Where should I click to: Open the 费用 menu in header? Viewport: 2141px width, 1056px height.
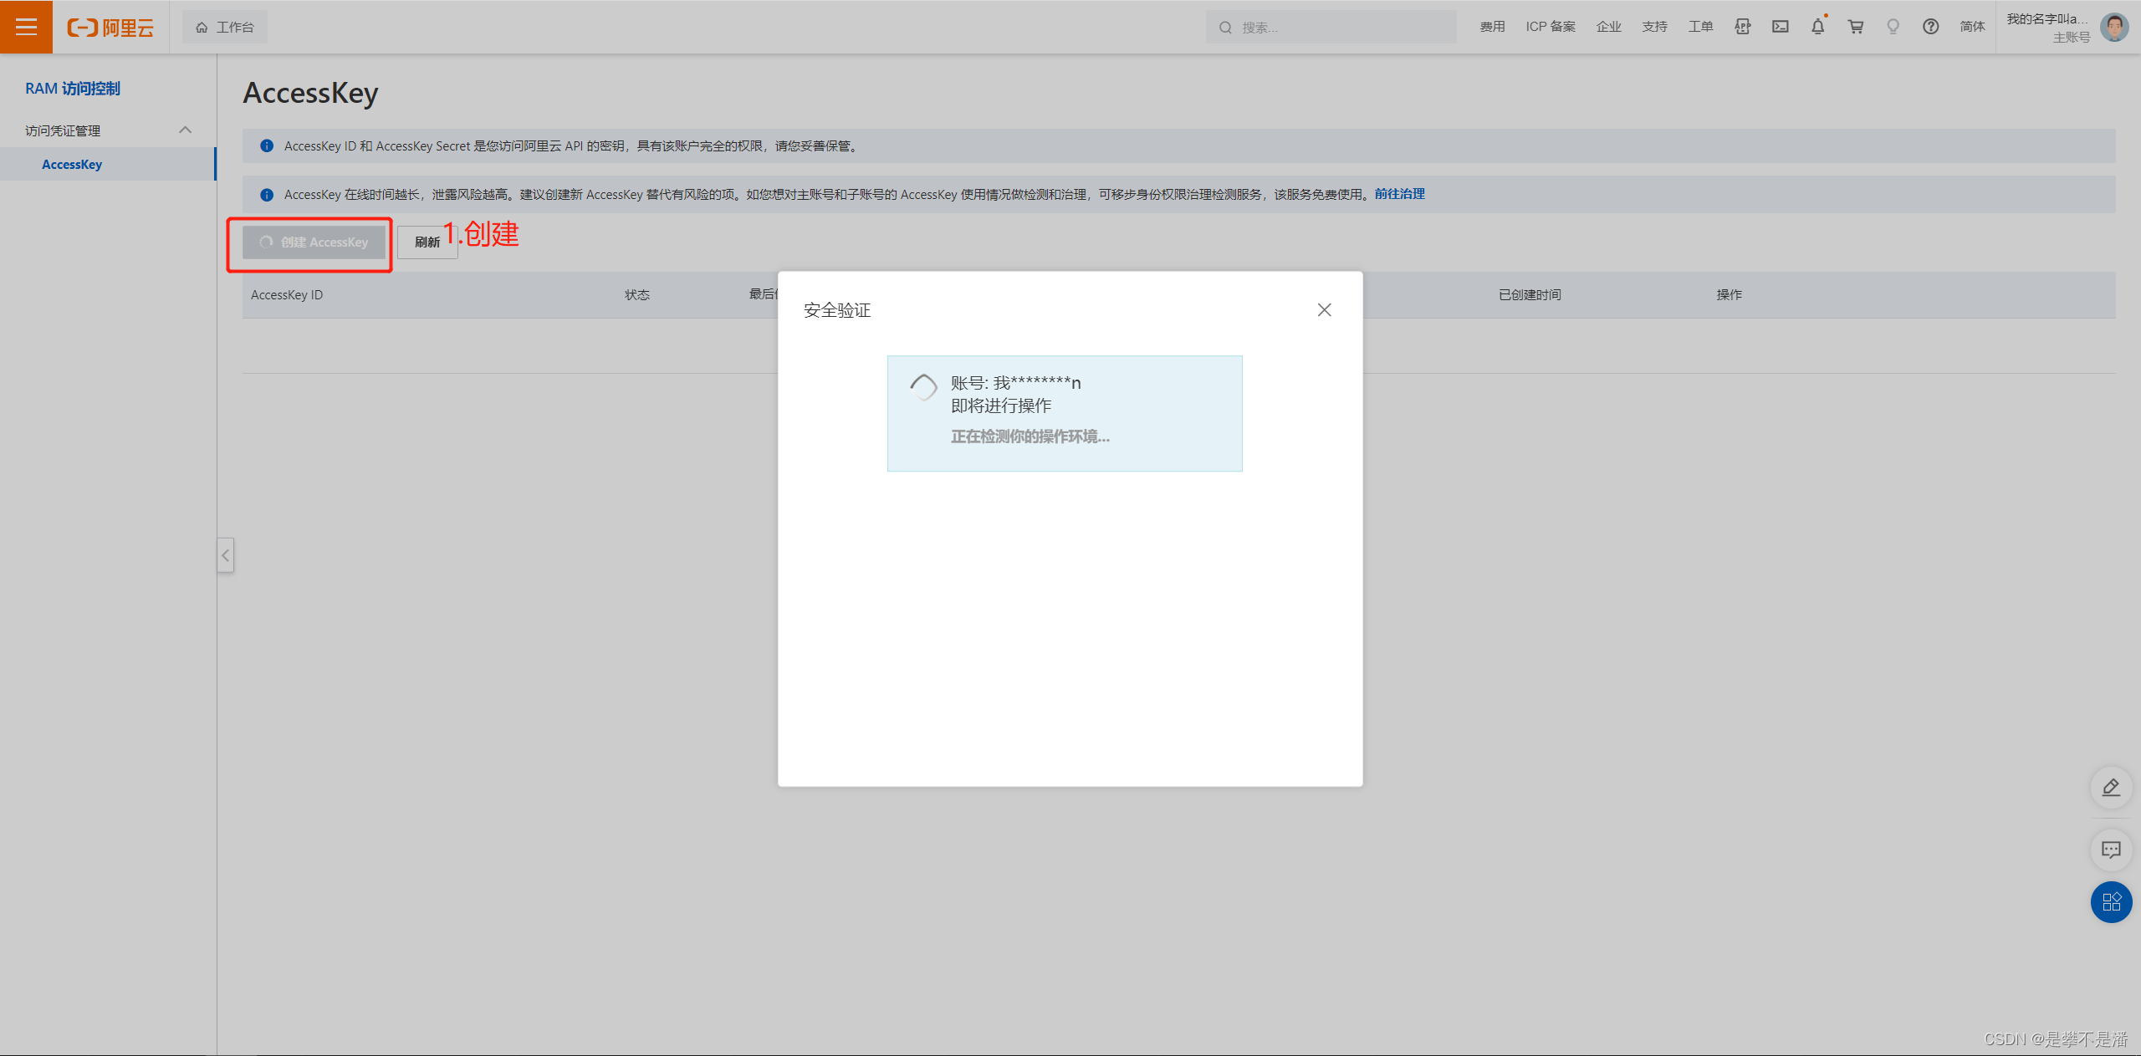[x=1492, y=27]
